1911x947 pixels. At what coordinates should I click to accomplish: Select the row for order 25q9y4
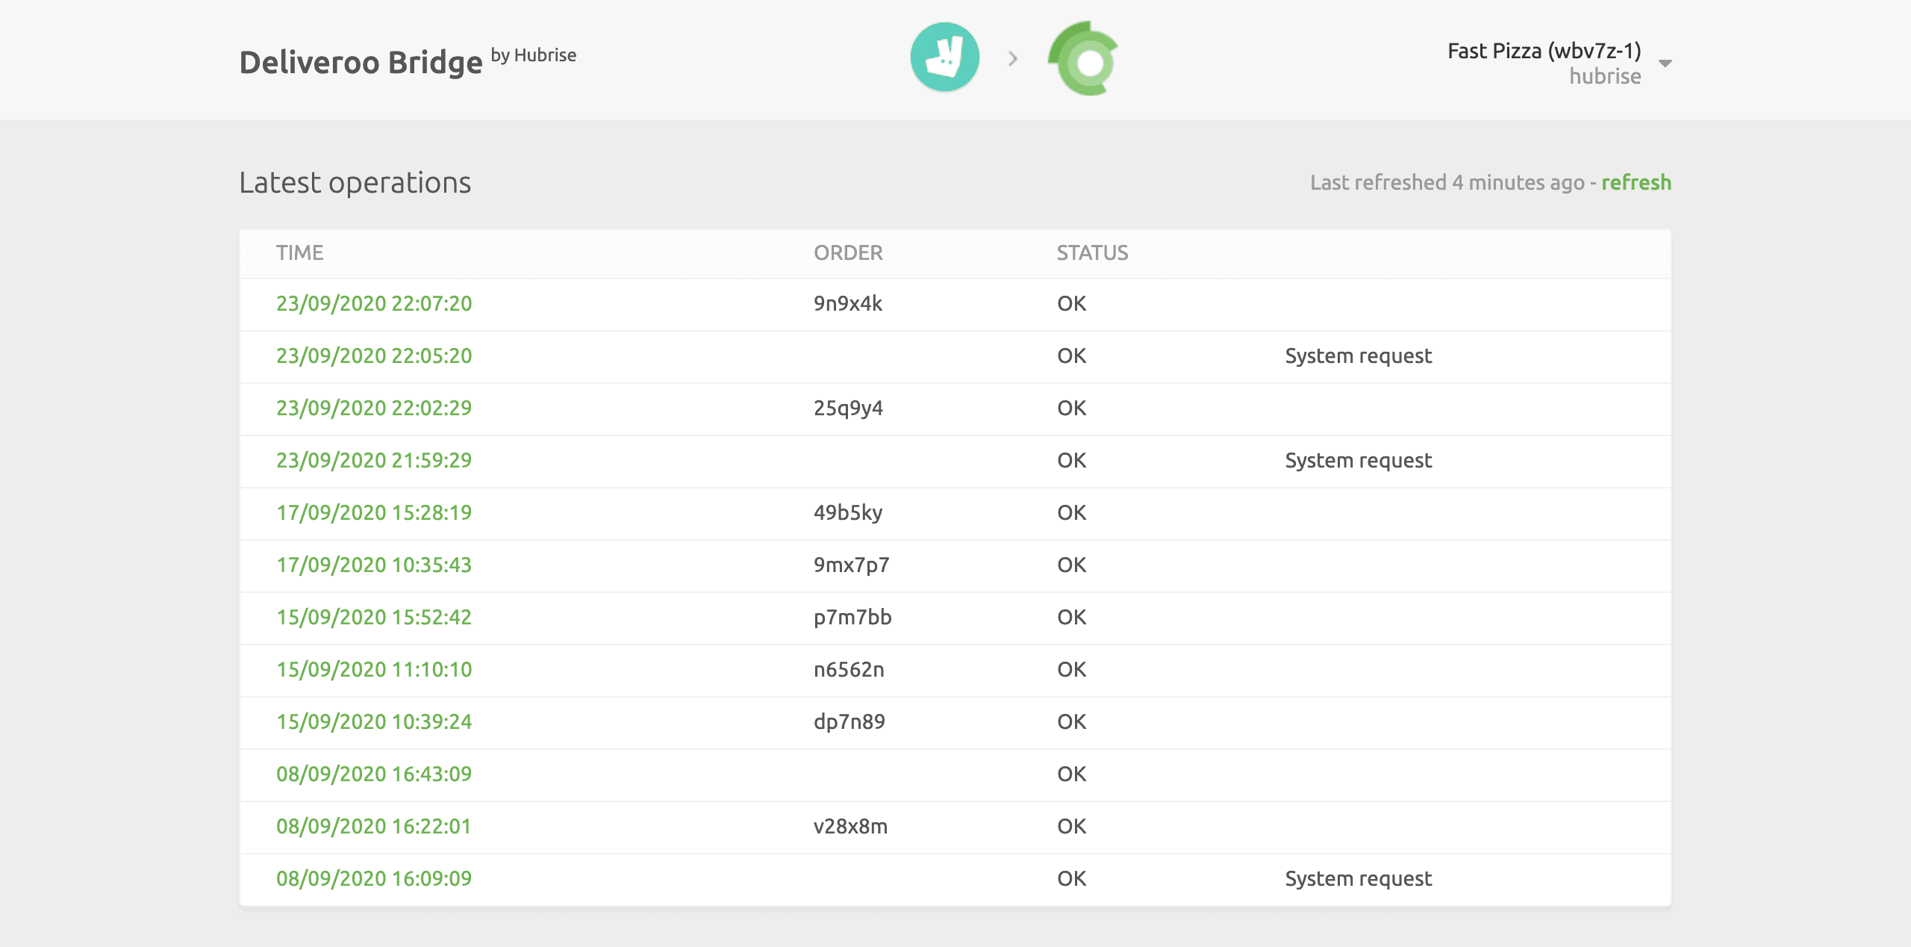click(x=848, y=409)
